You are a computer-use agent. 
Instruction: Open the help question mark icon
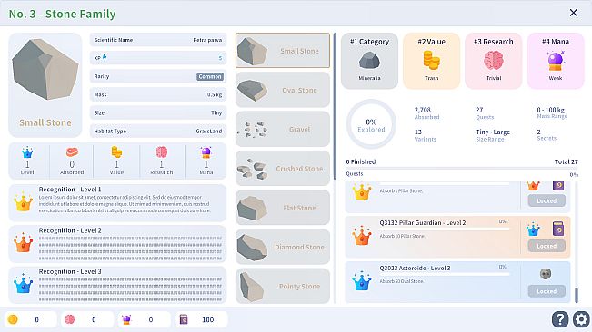click(x=560, y=319)
